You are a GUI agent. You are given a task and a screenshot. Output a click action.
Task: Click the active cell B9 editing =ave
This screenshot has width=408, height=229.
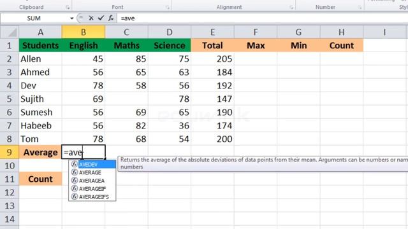84,152
